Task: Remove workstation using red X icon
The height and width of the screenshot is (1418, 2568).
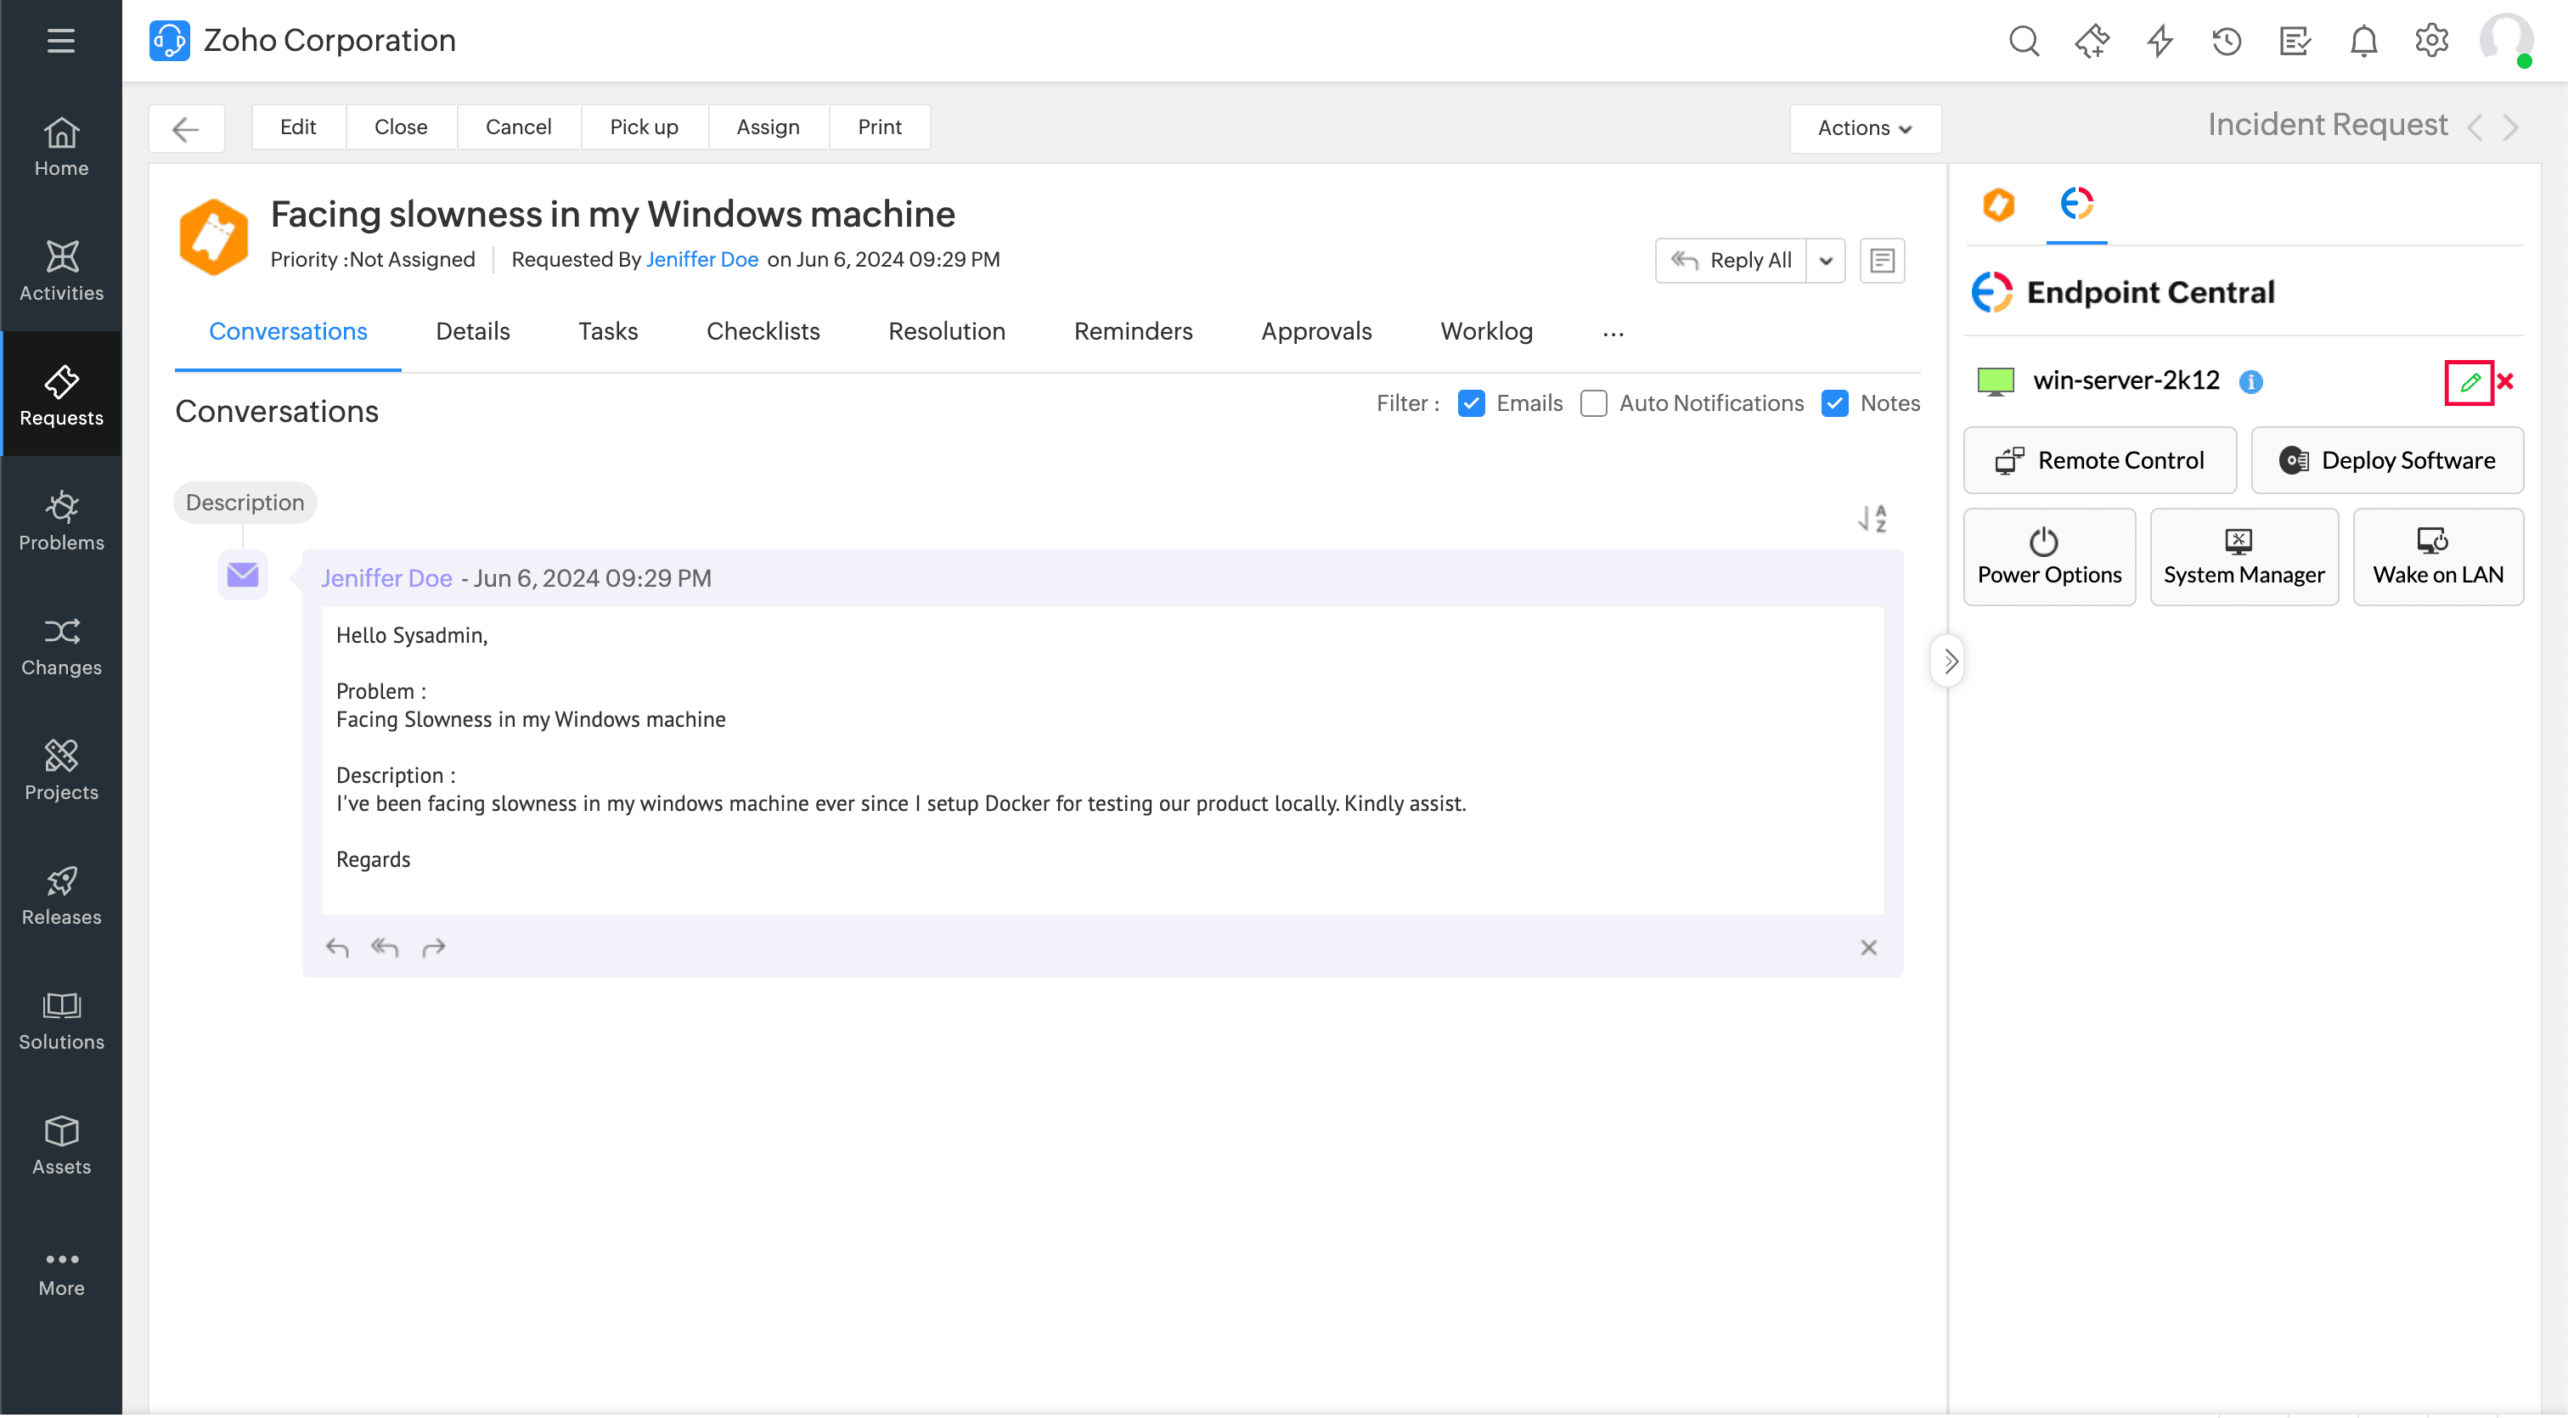Action: point(2505,381)
